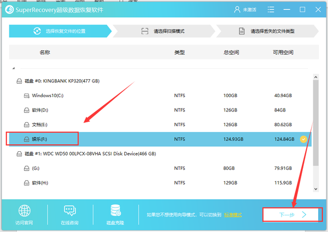Click the 文档(E:) drive icon
The height and width of the screenshot is (232, 328).
(27, 125)
